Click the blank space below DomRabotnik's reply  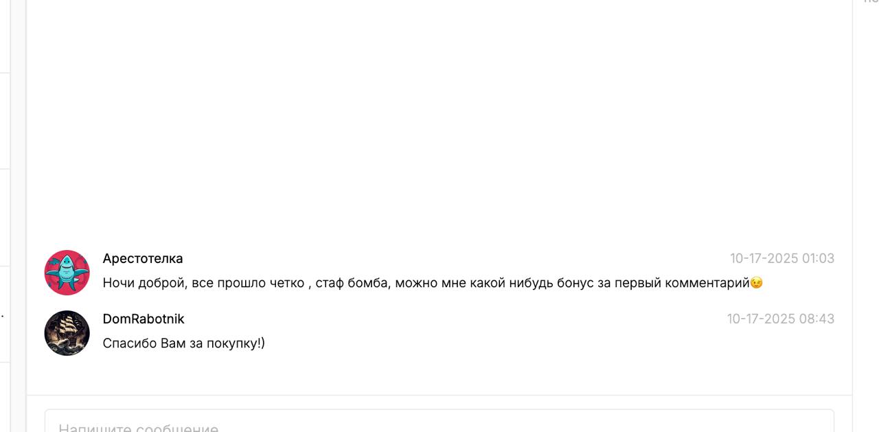coord(439,374)
